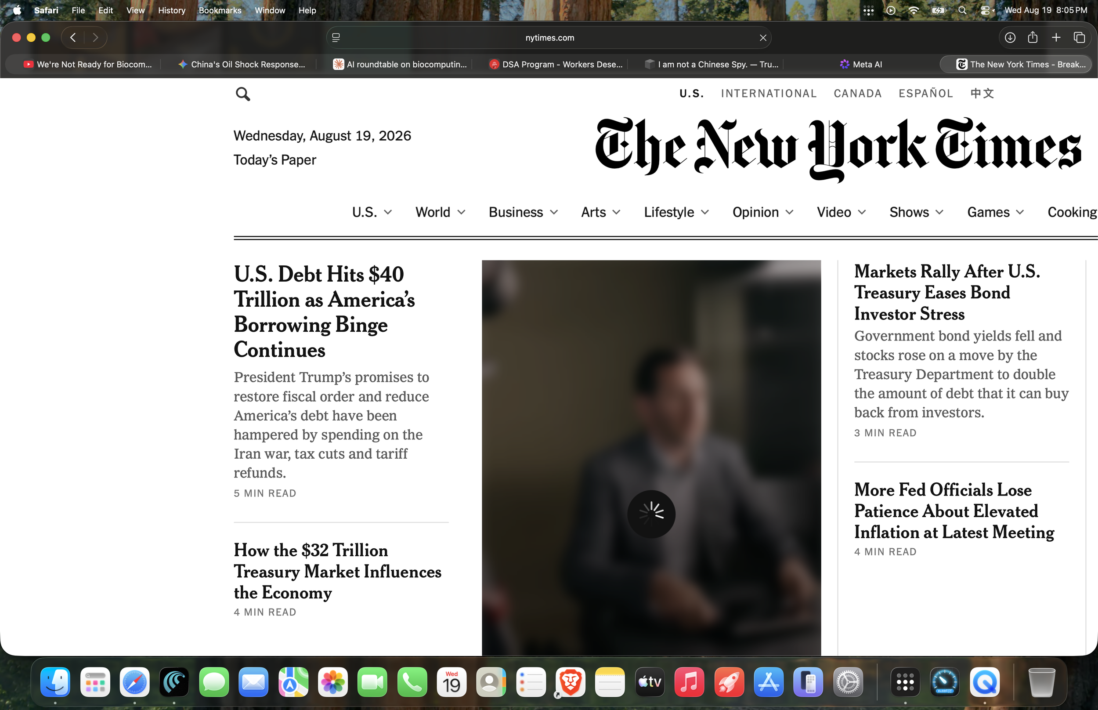Switch to the Canada edition

pos(857,94)
